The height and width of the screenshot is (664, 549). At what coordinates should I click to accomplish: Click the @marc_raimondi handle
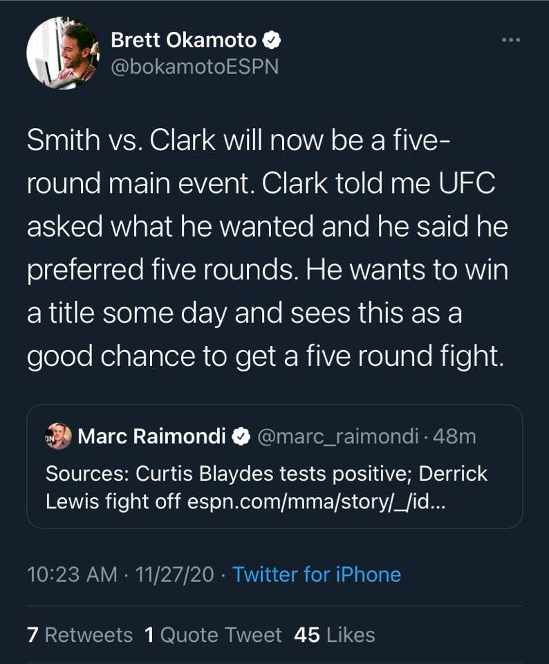click(336, 436)
